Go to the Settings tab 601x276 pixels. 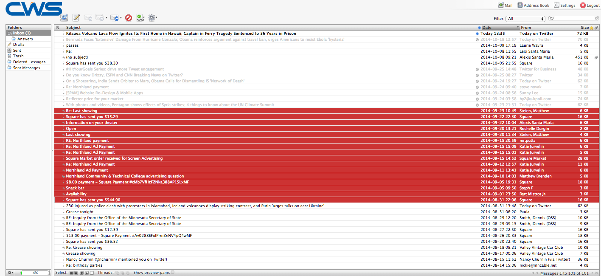[564, 6]
